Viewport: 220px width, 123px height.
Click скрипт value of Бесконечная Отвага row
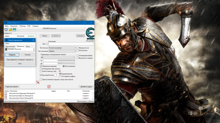(x=86, y=98)
